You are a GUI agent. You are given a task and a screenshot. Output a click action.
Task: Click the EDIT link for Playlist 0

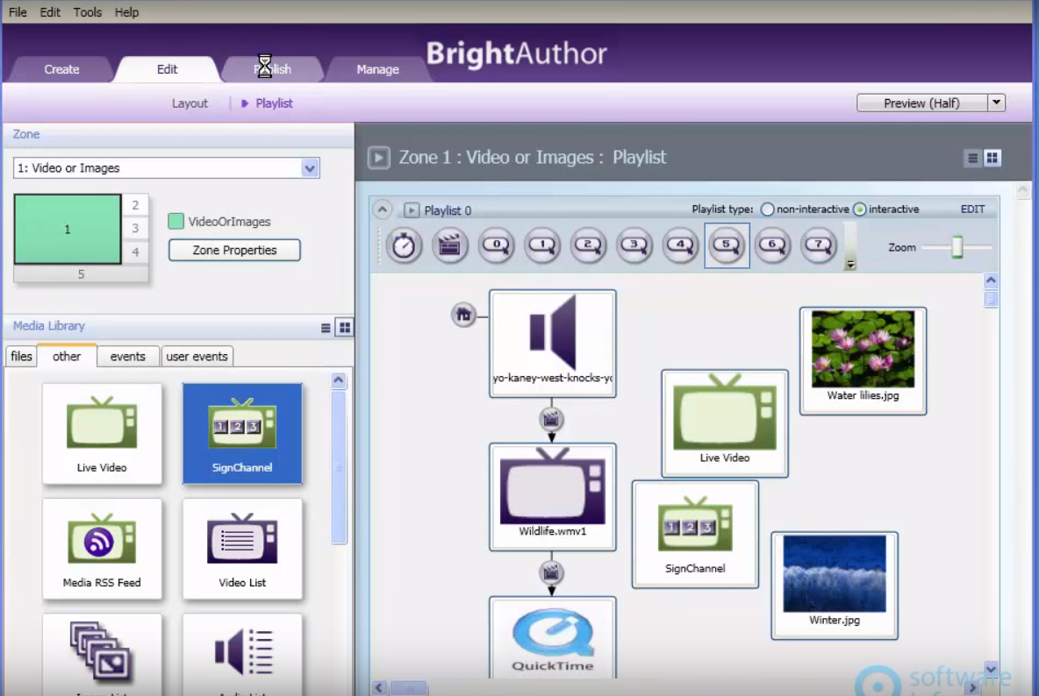[972, 209]
